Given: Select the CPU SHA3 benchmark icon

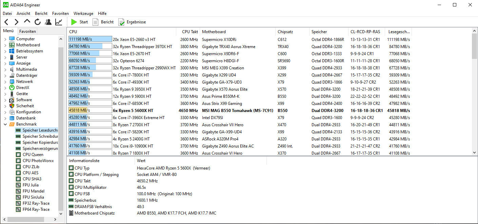Looking at the screenshot, I should click(18, 179).
